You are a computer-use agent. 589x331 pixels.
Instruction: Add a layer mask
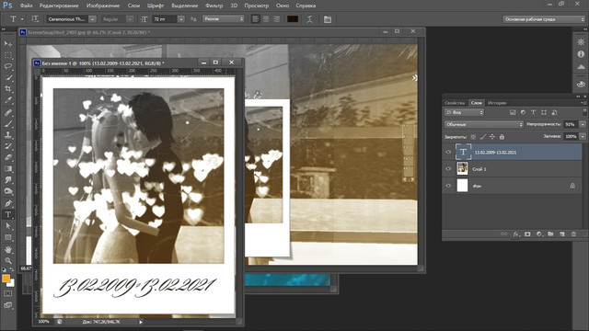pyautogui.click(x=527, y=234)
